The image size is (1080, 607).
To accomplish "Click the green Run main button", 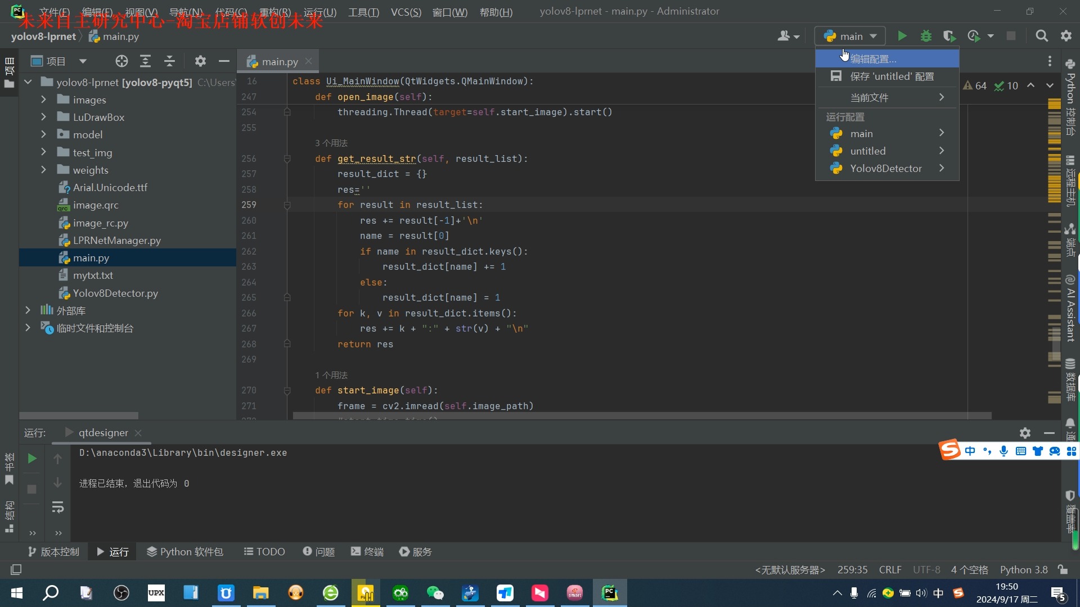I will pos(902,36).
